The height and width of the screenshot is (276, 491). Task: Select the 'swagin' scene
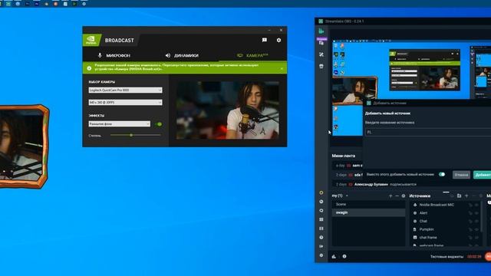tap(368, 212)
